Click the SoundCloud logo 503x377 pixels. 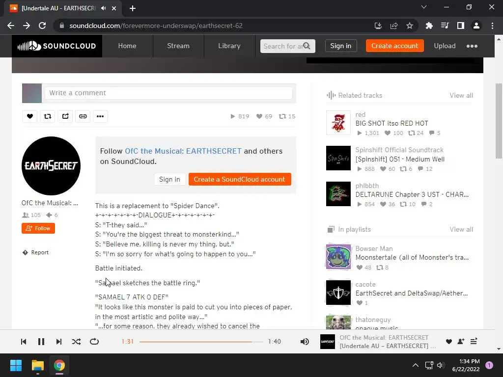[57, 46]
